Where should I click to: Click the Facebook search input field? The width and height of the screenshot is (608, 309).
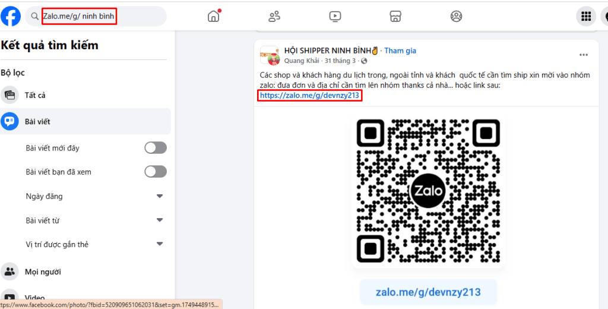101,16
